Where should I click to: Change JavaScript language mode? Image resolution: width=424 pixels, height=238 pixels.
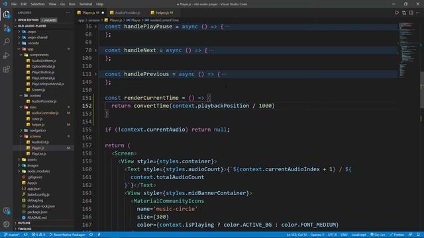click(358, 235)
